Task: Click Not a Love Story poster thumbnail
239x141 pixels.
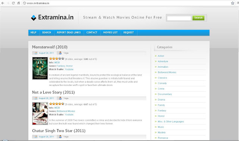Action: coord(40,113)
